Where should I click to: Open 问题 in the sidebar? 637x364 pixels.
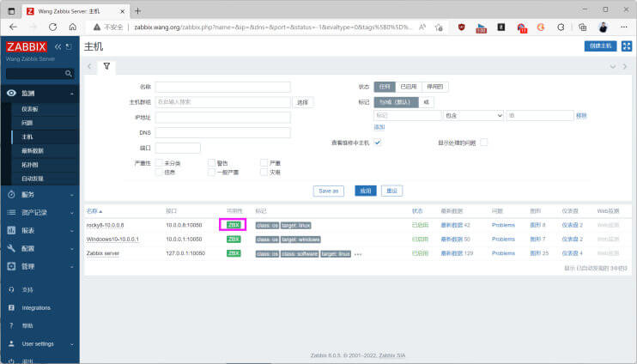[27, 123]
